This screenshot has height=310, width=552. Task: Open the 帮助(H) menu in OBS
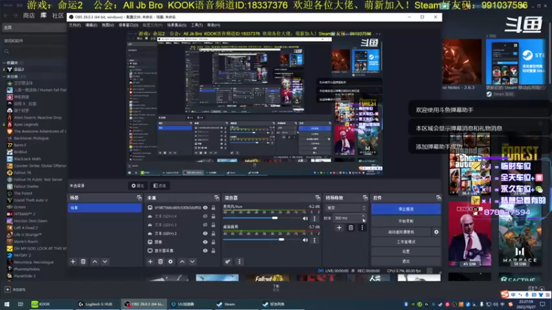tap(213, 25)
